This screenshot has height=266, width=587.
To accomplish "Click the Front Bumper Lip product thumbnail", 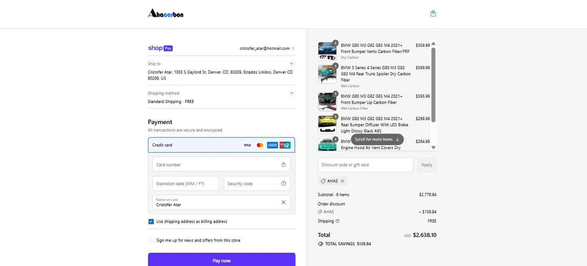I will click(x=327, y=102).
